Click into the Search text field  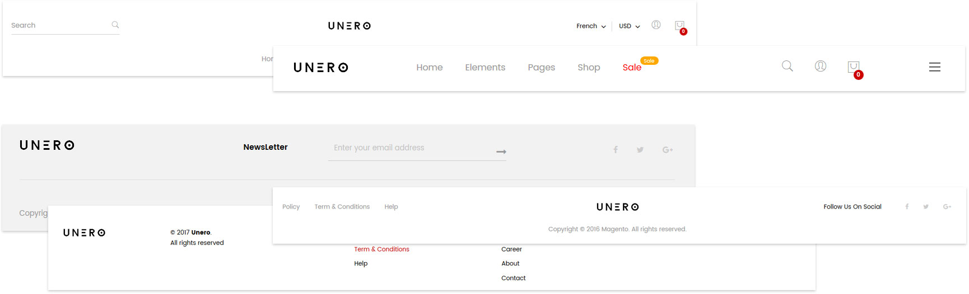point(59,25)
